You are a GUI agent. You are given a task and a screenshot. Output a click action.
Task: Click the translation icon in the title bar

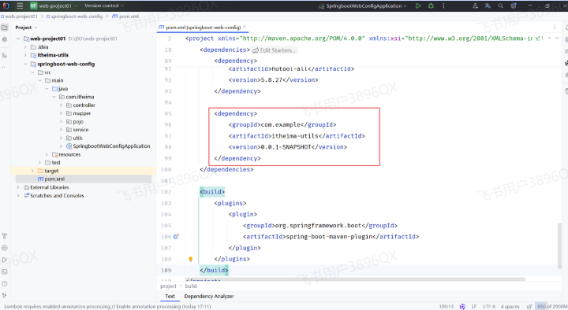[x=488, y=6]
